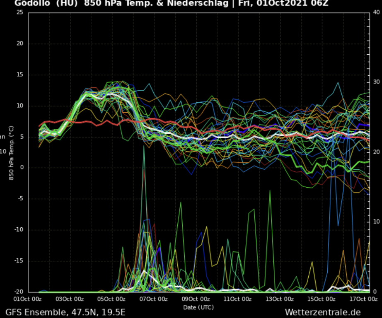Click the 15 label on left temperature axis
Screen dimensions: 382x318
(20, 75)
